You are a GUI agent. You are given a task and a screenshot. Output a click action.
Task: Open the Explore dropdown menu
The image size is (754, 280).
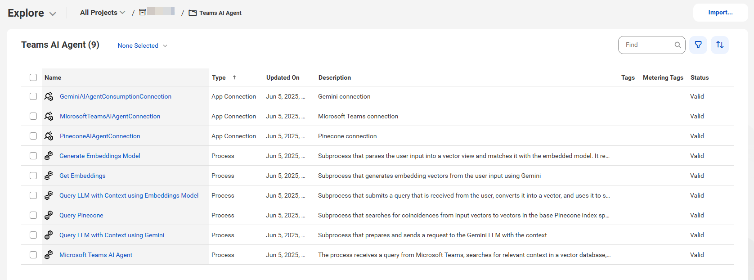(x=32, y=13)
